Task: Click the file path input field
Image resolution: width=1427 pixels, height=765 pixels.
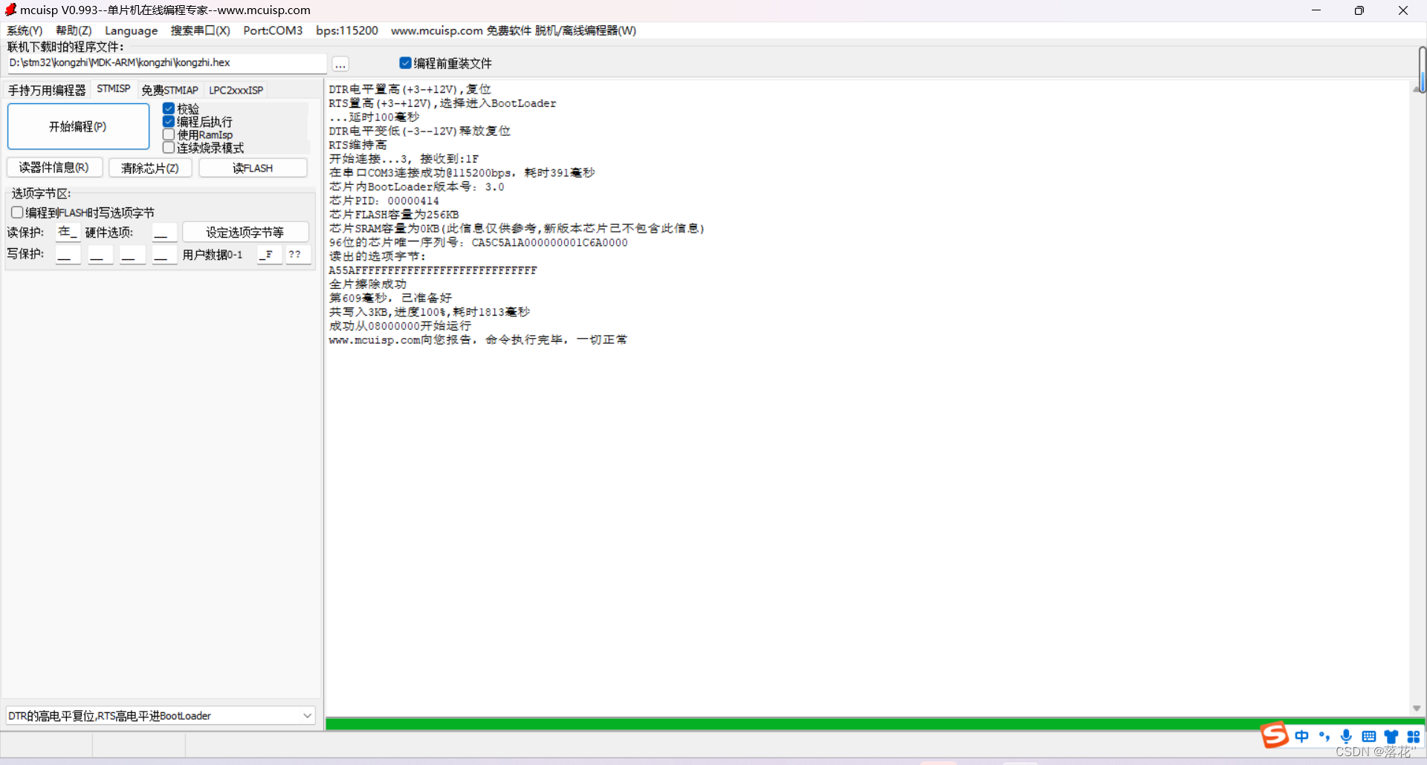Action: [x=164, y=62]
